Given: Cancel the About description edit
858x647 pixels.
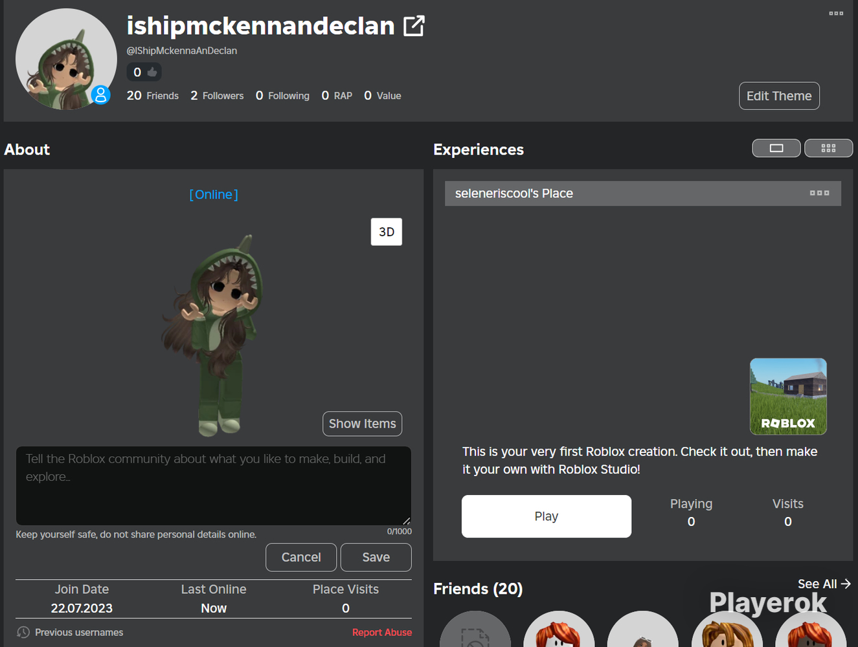Looking at the screenshot, I should (x=301, y=557).
